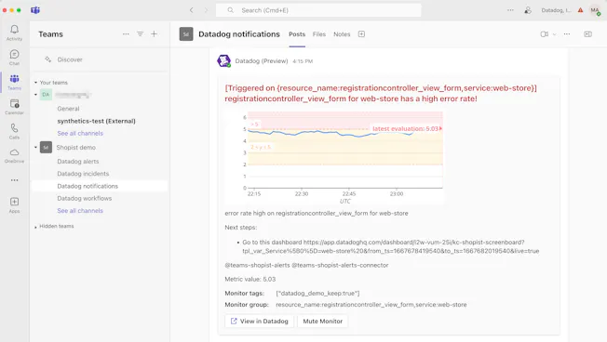Open settings ellipsis next to search bar
The image size is (607, 342).
coord(510,10)
